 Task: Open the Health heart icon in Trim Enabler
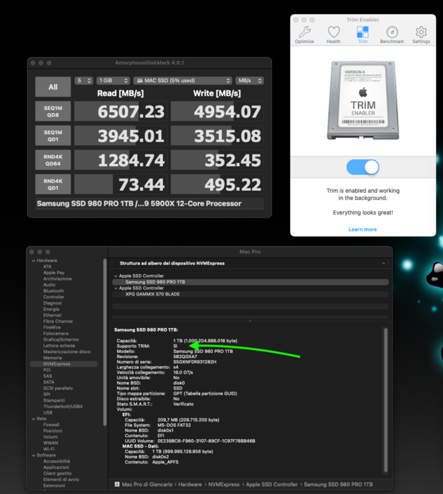(x=333, y=32)
